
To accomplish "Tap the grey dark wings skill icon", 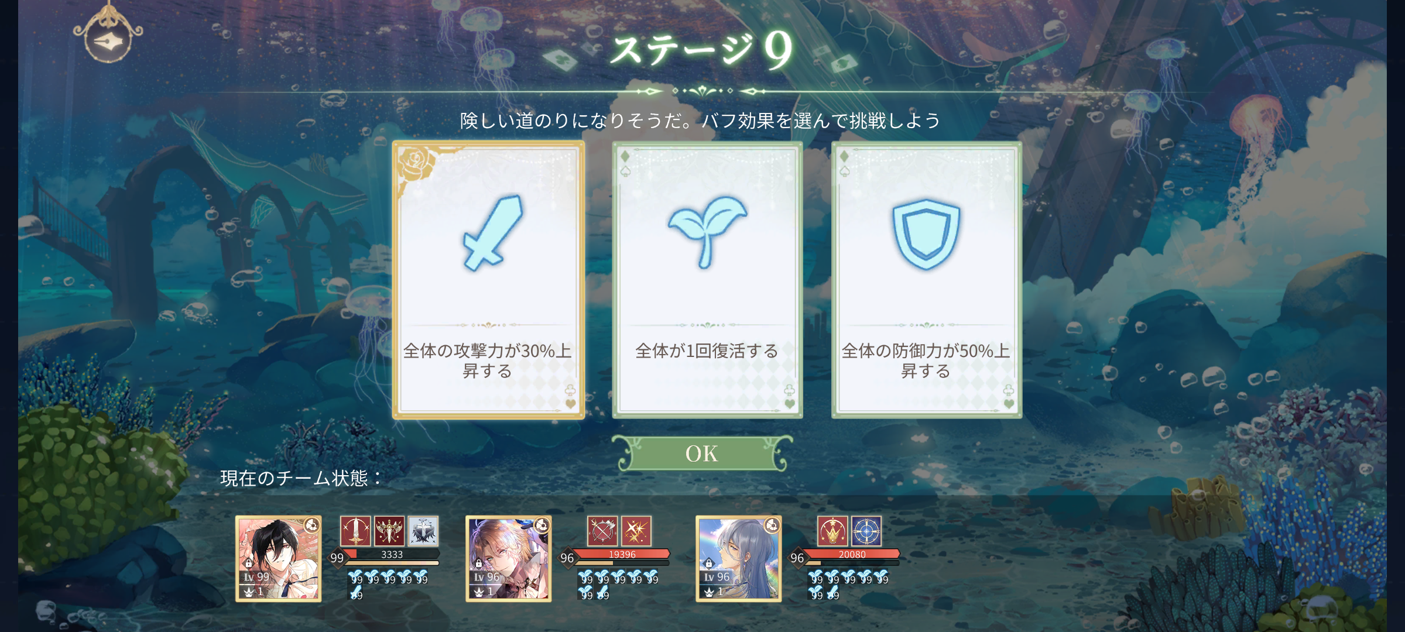I will pyautogui.click(x=423, y=531).
